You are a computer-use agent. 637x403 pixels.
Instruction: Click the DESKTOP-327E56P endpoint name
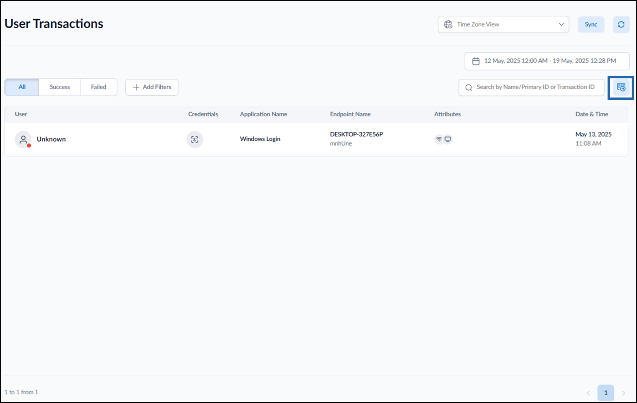356,134
